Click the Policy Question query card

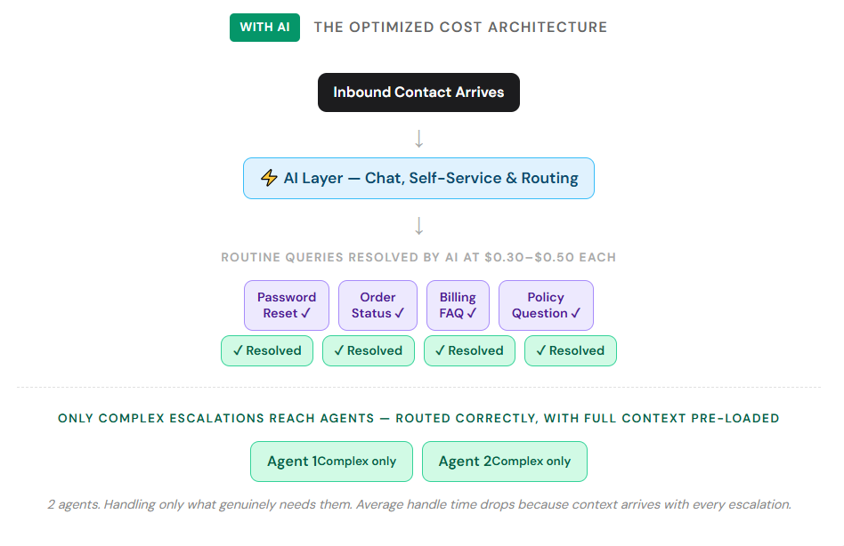(x=546, y=305)
